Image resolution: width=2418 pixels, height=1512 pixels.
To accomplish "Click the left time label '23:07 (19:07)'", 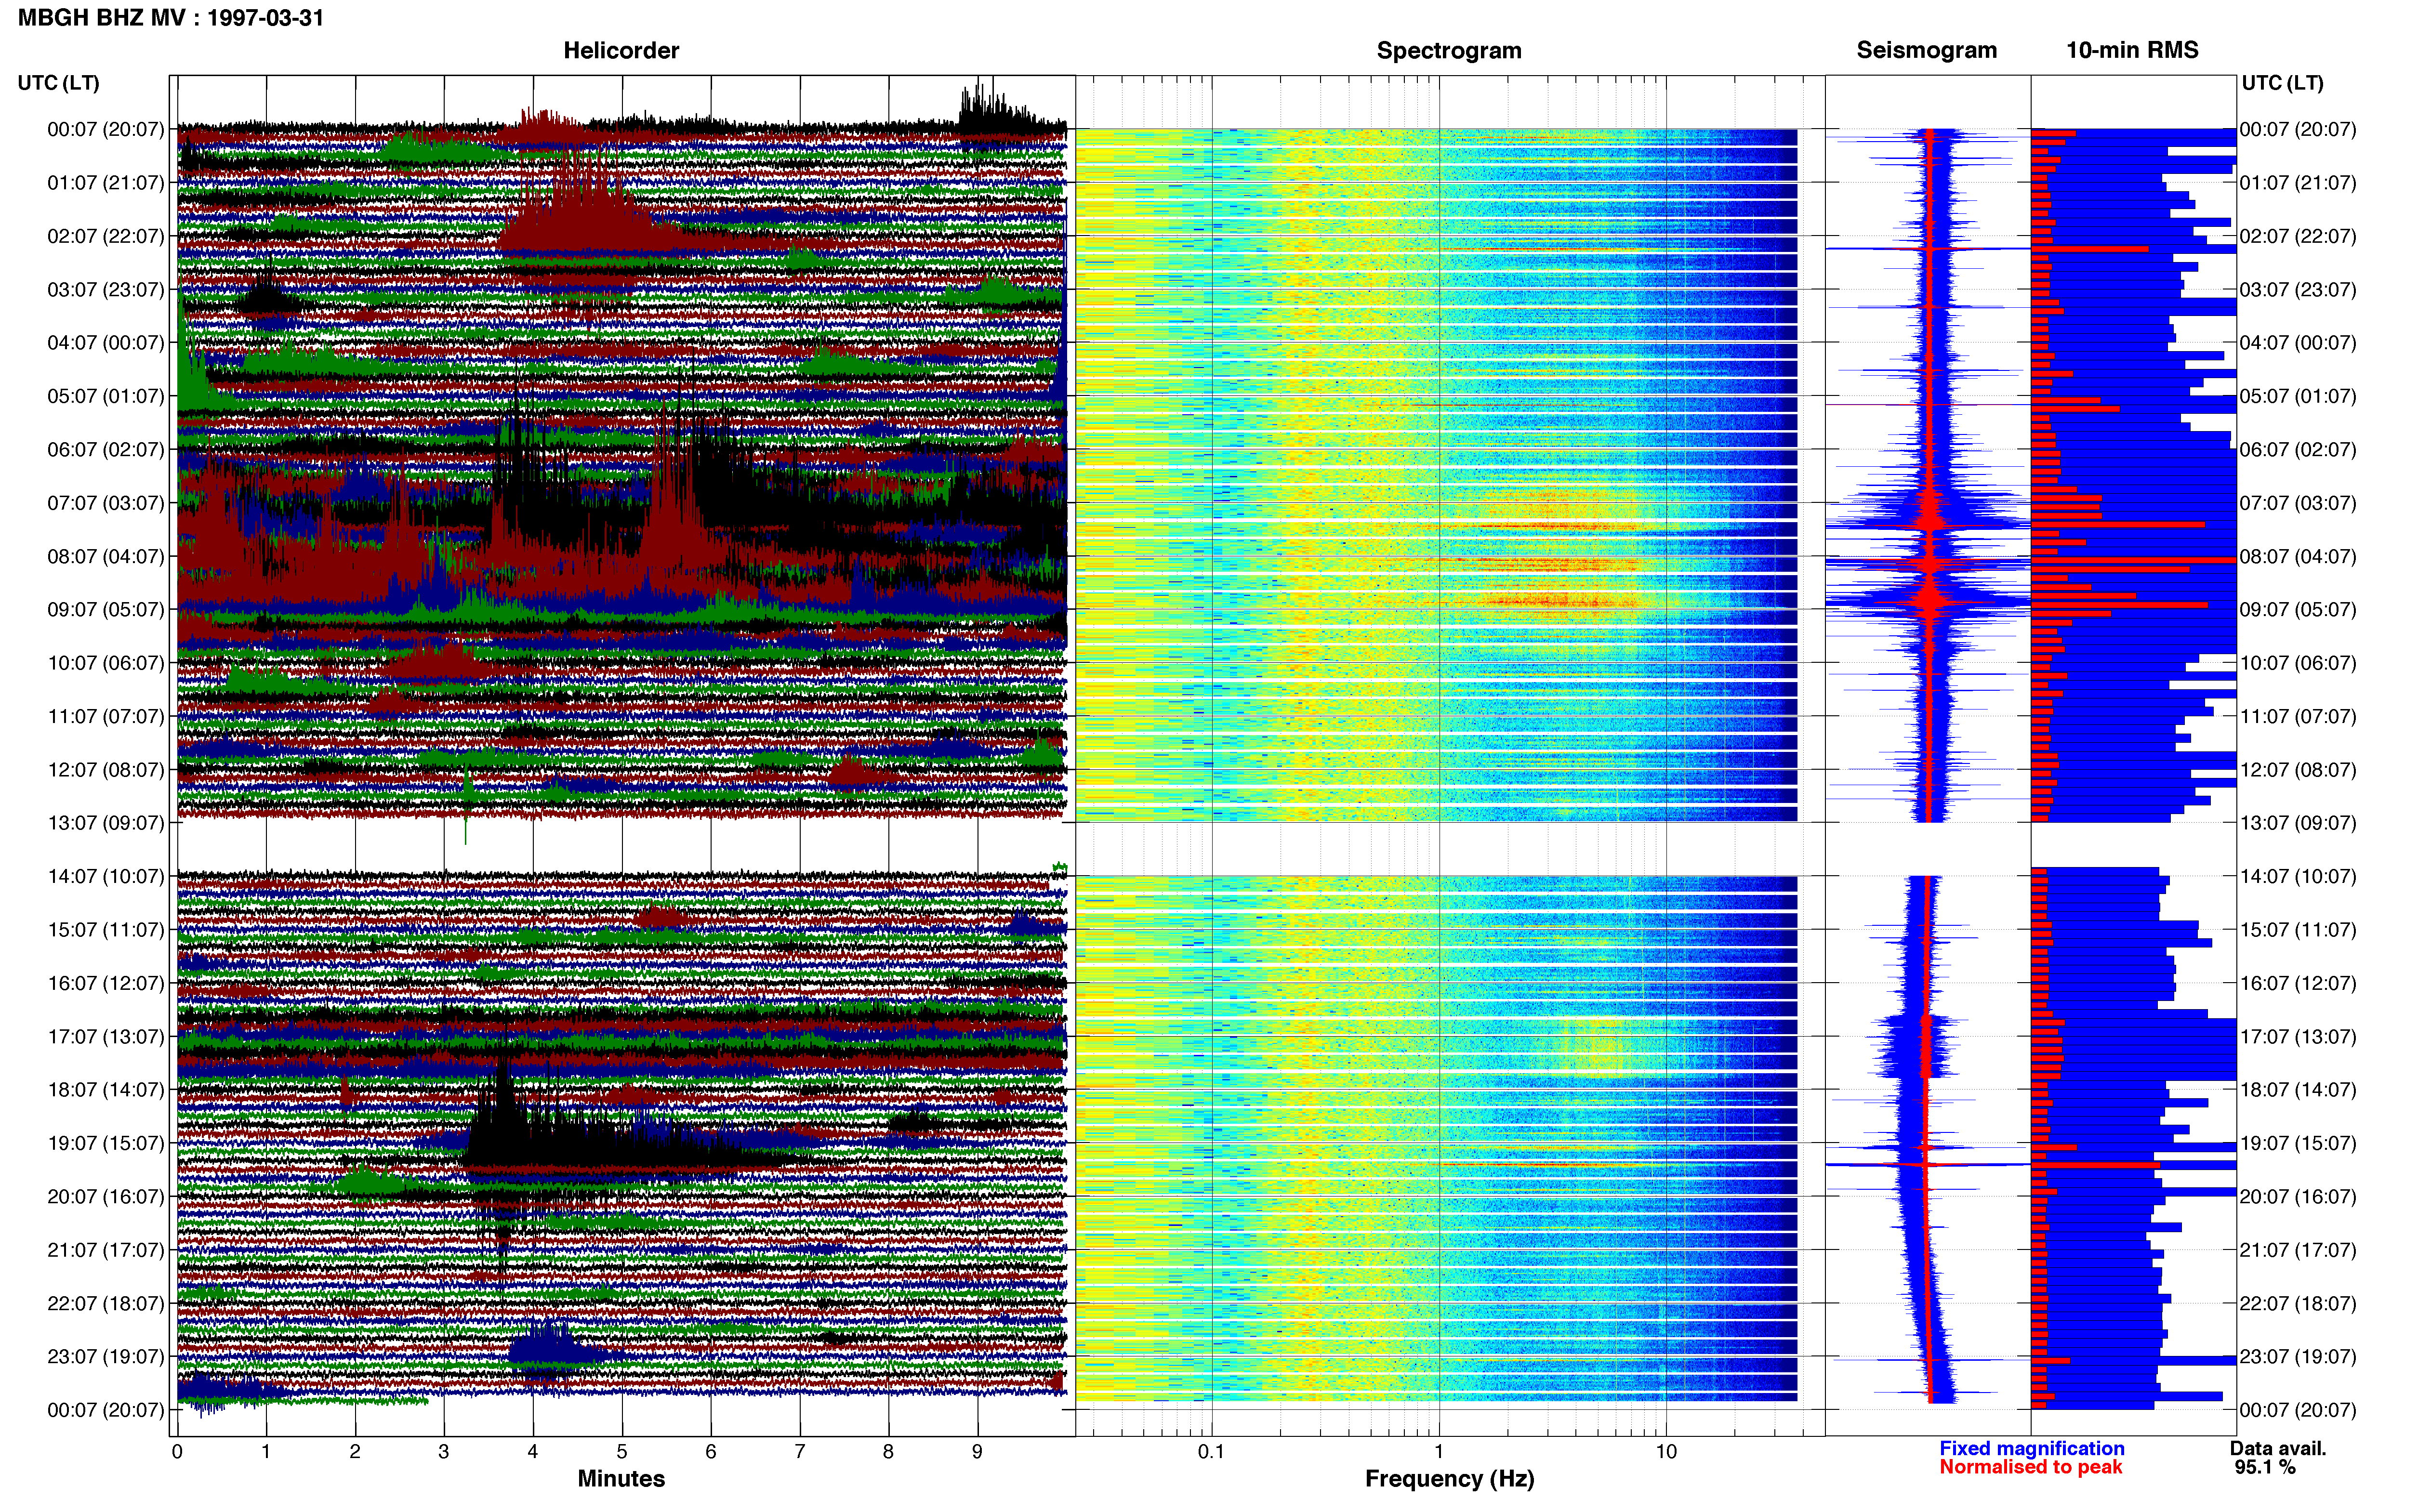I will [105, 1356].
